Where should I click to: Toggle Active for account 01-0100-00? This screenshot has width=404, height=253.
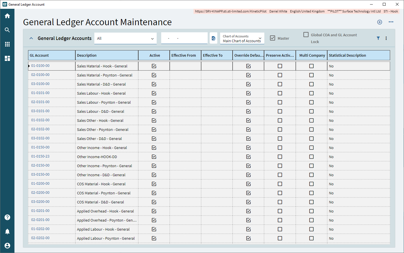pyautogui.click(x=154, y=66)
